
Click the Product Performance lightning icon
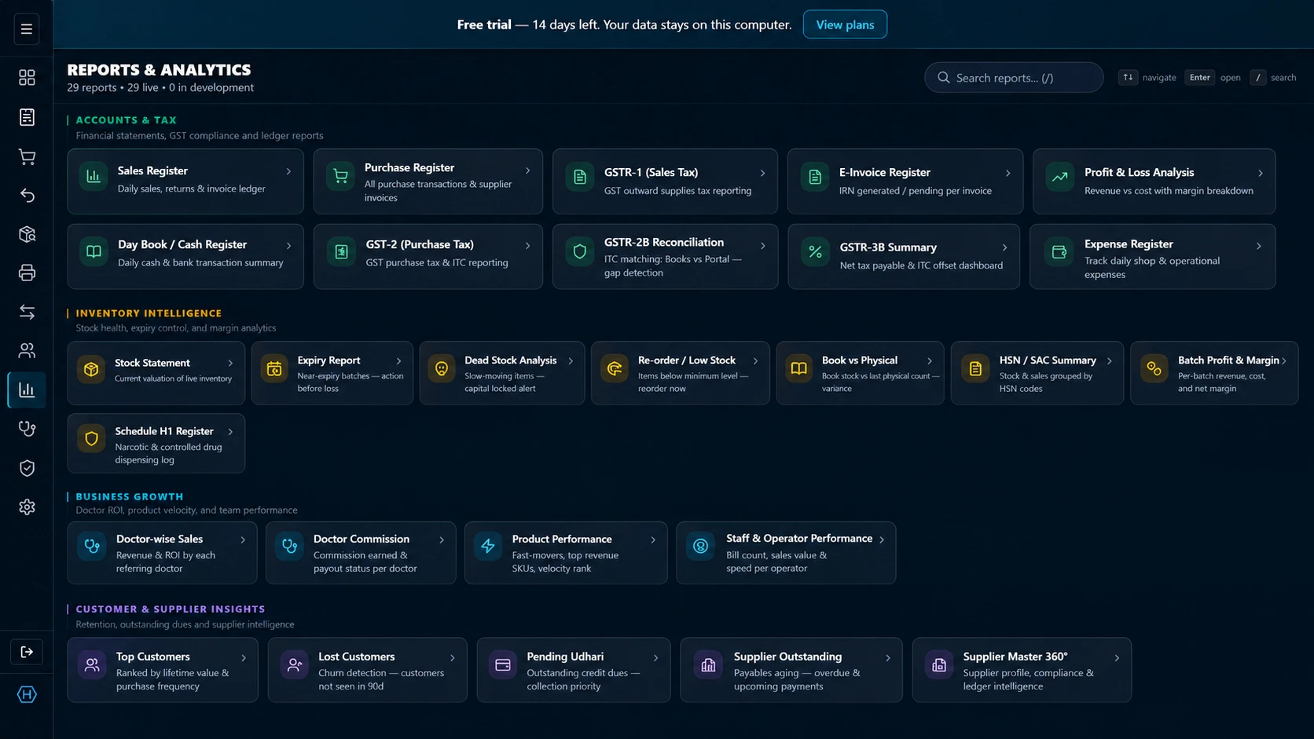pyautogui.click(x=488, y=546)
